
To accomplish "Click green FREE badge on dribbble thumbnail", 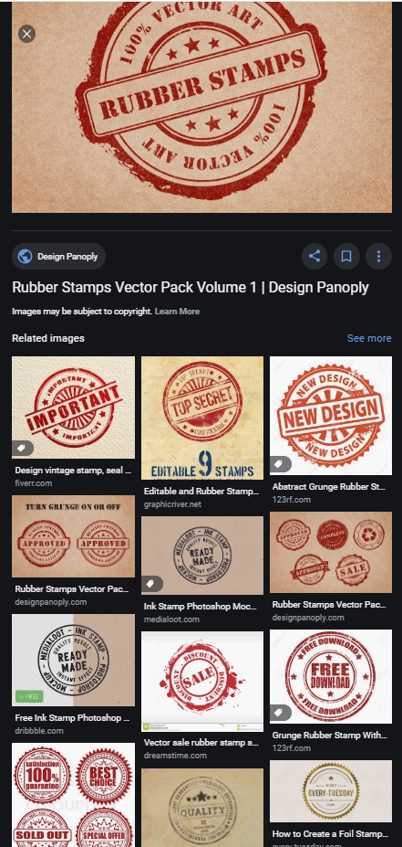I will [x=29, y=696].
